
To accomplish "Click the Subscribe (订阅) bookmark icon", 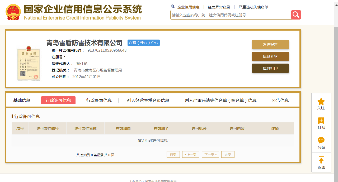I will pos(321,121).
